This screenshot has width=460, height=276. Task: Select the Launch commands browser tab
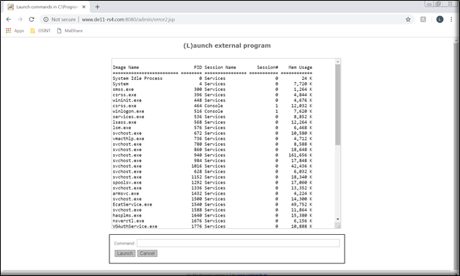click(x=46, y=7)
